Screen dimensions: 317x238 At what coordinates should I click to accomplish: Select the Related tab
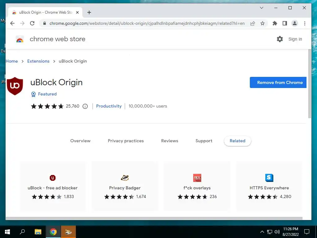(x=237, y=141)
